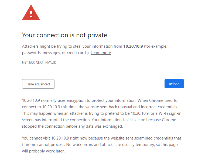Click the red warning triangle icon
This screenshot has height=160, width=205.
[31, 12]
